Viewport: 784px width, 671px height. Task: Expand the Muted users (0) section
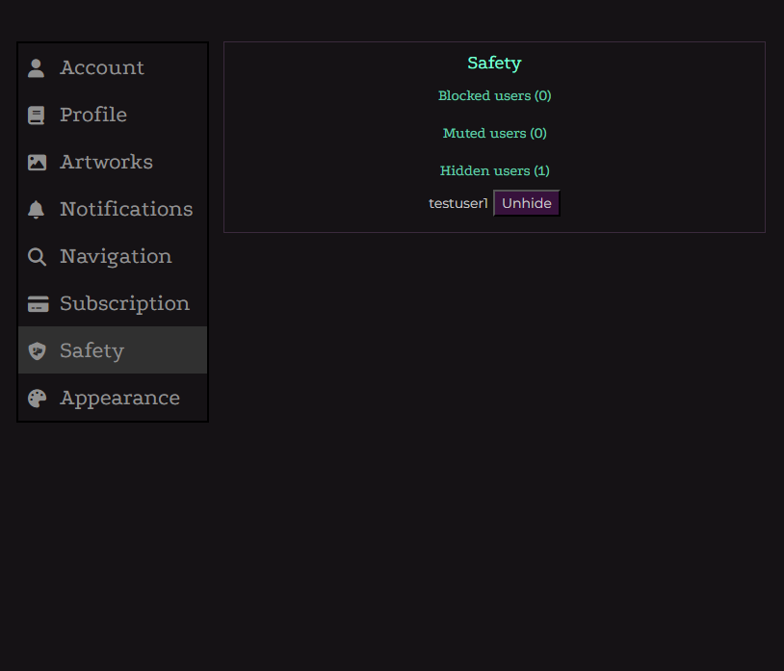point(494,133)
